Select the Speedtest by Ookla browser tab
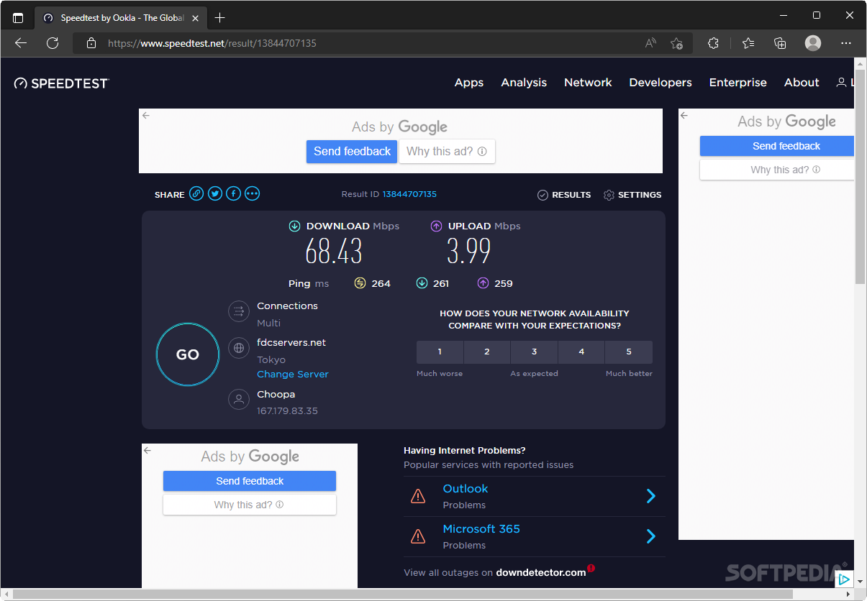The height and width of the screenshot is (601, 867). 121,17
